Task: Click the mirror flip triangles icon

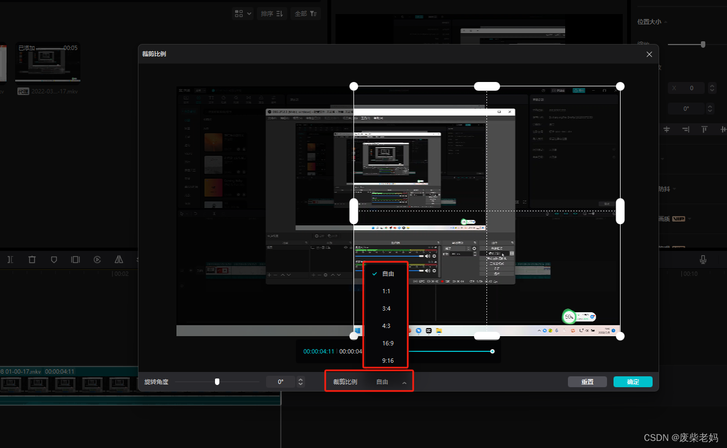Action: 119,260
